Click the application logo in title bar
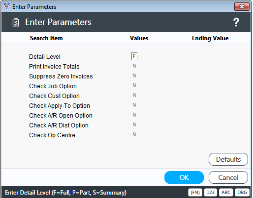 [6, 6]
